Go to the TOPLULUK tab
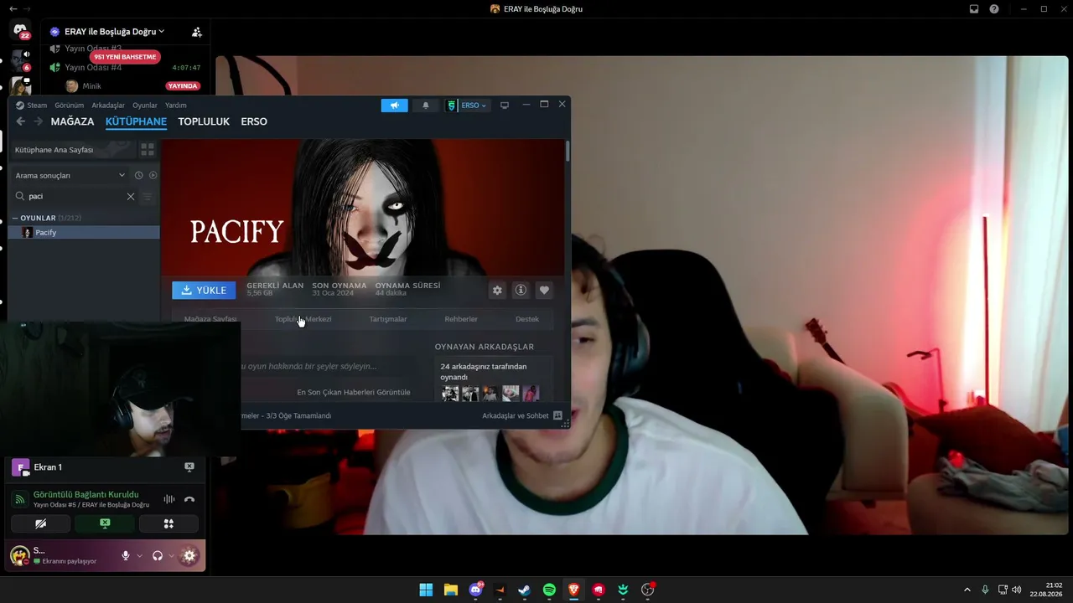1073x603 pixels. [204, 121]
